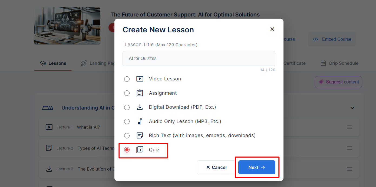Click the Audio music note icon
The height and width of the screenshot is (187, 376).
click(140, 121)
